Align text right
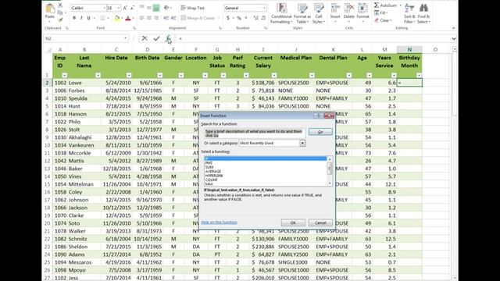Image resolution: width=500 pixels, height=281 pixels. 156,18
